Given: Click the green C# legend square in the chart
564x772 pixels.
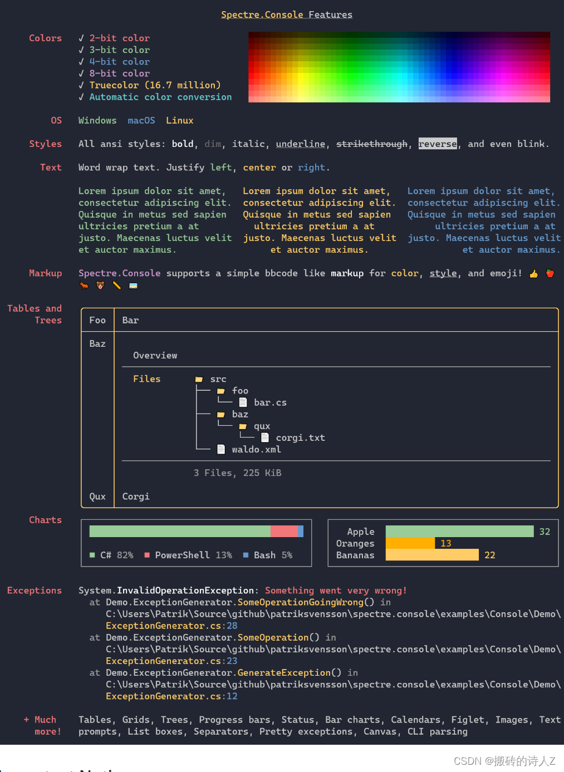Looking at the screenshot, I should coord(92,555).
